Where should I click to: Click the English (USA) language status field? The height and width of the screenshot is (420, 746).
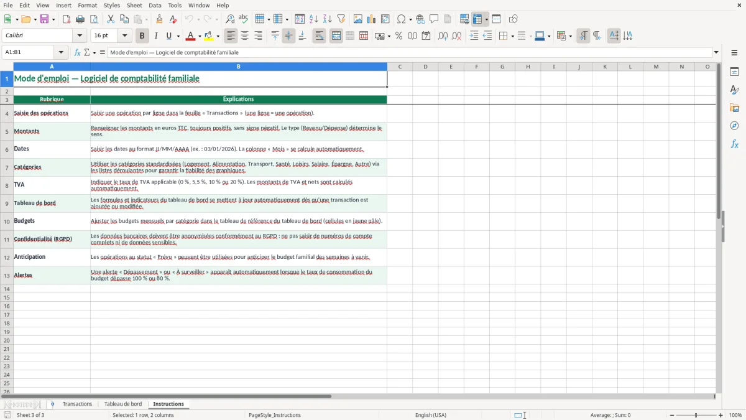[x=431, y=415]
